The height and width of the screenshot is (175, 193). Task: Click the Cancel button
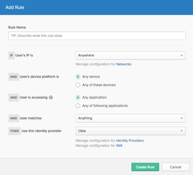(176, 167)
